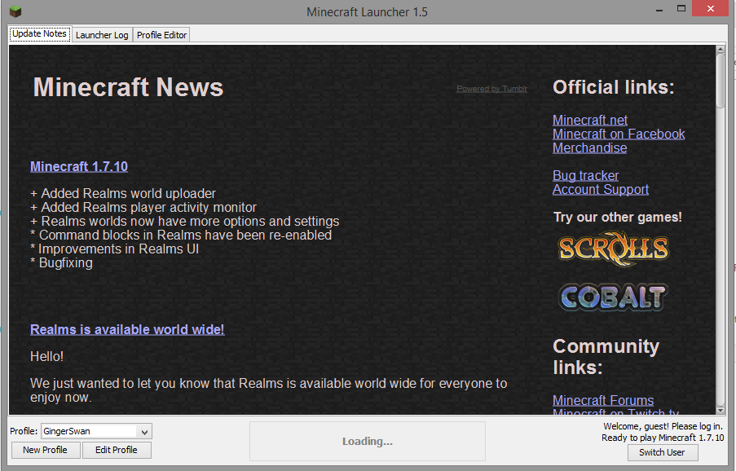Click the "Minecraft Launcher 1.5" window title
Viewport: 736px width, 471px height.
tap(367, 11)
